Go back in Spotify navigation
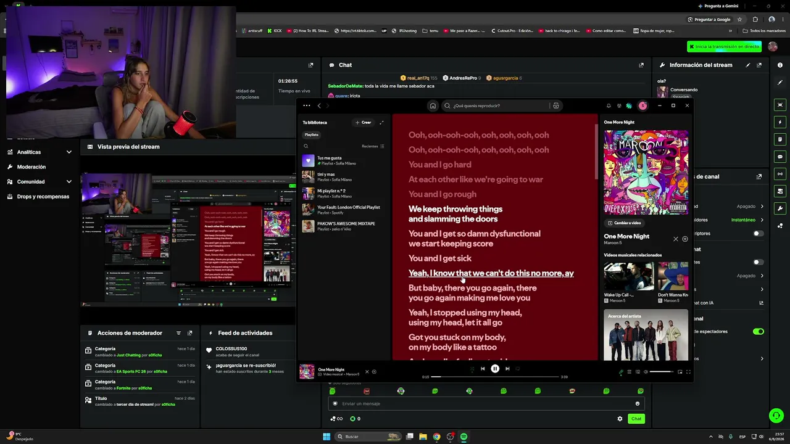Image resolution: width=790 pixels, height=444 pixels. coord(319,105)
